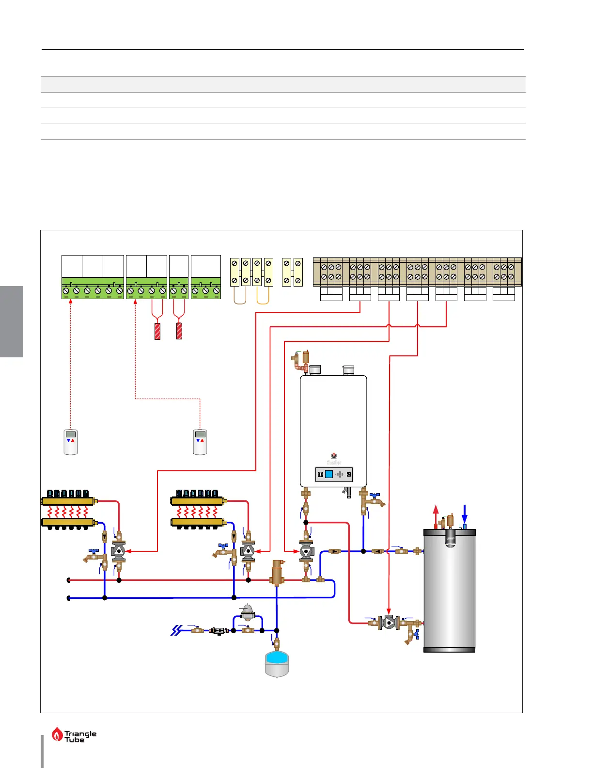The height and width of the screenshot is (768, 593).
Task: Select the left room thermostat icon
Action: click(x=71, y=442)
